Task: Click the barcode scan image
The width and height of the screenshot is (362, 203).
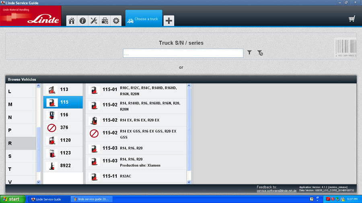Action: [346, 47]
